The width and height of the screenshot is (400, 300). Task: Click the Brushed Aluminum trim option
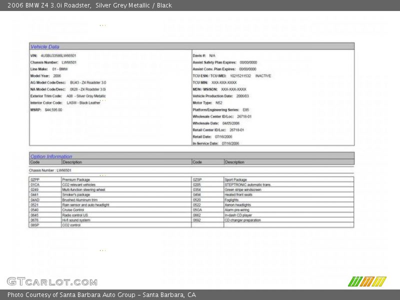[80, 200]
